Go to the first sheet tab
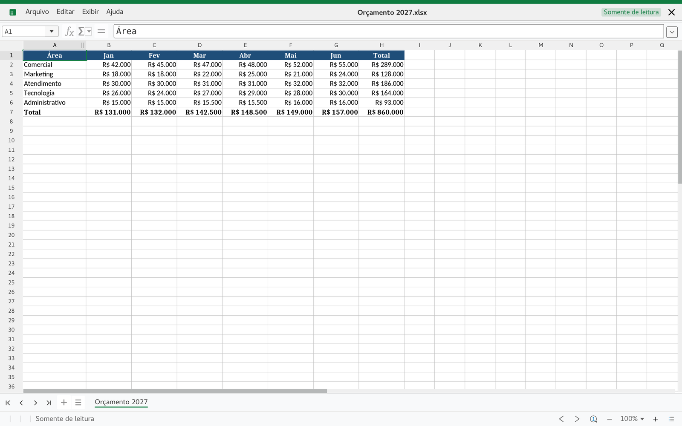This screenshot has width=682, height=426. (x=8, y=403)
